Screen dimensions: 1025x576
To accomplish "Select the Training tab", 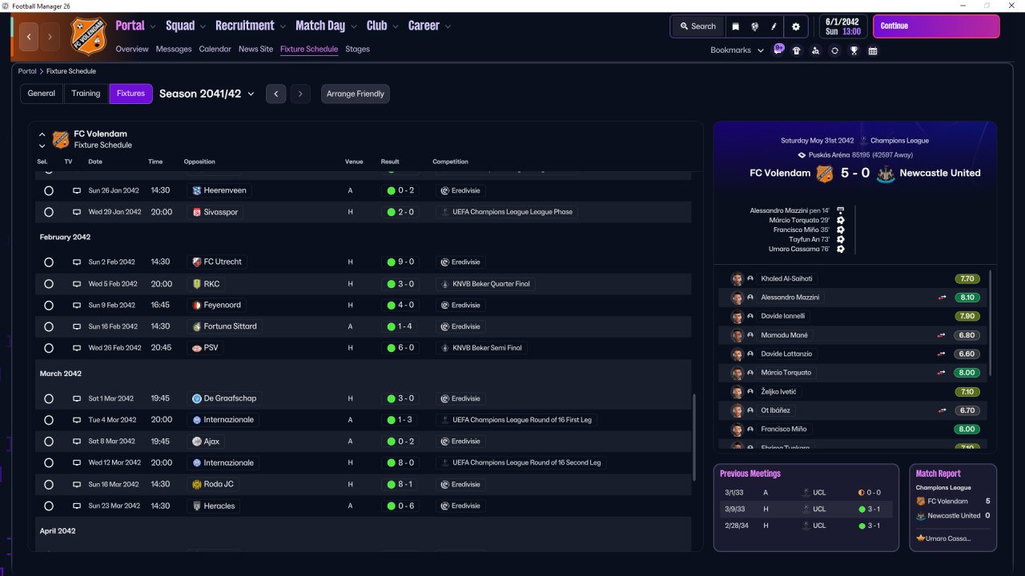I will coord(86,94).
